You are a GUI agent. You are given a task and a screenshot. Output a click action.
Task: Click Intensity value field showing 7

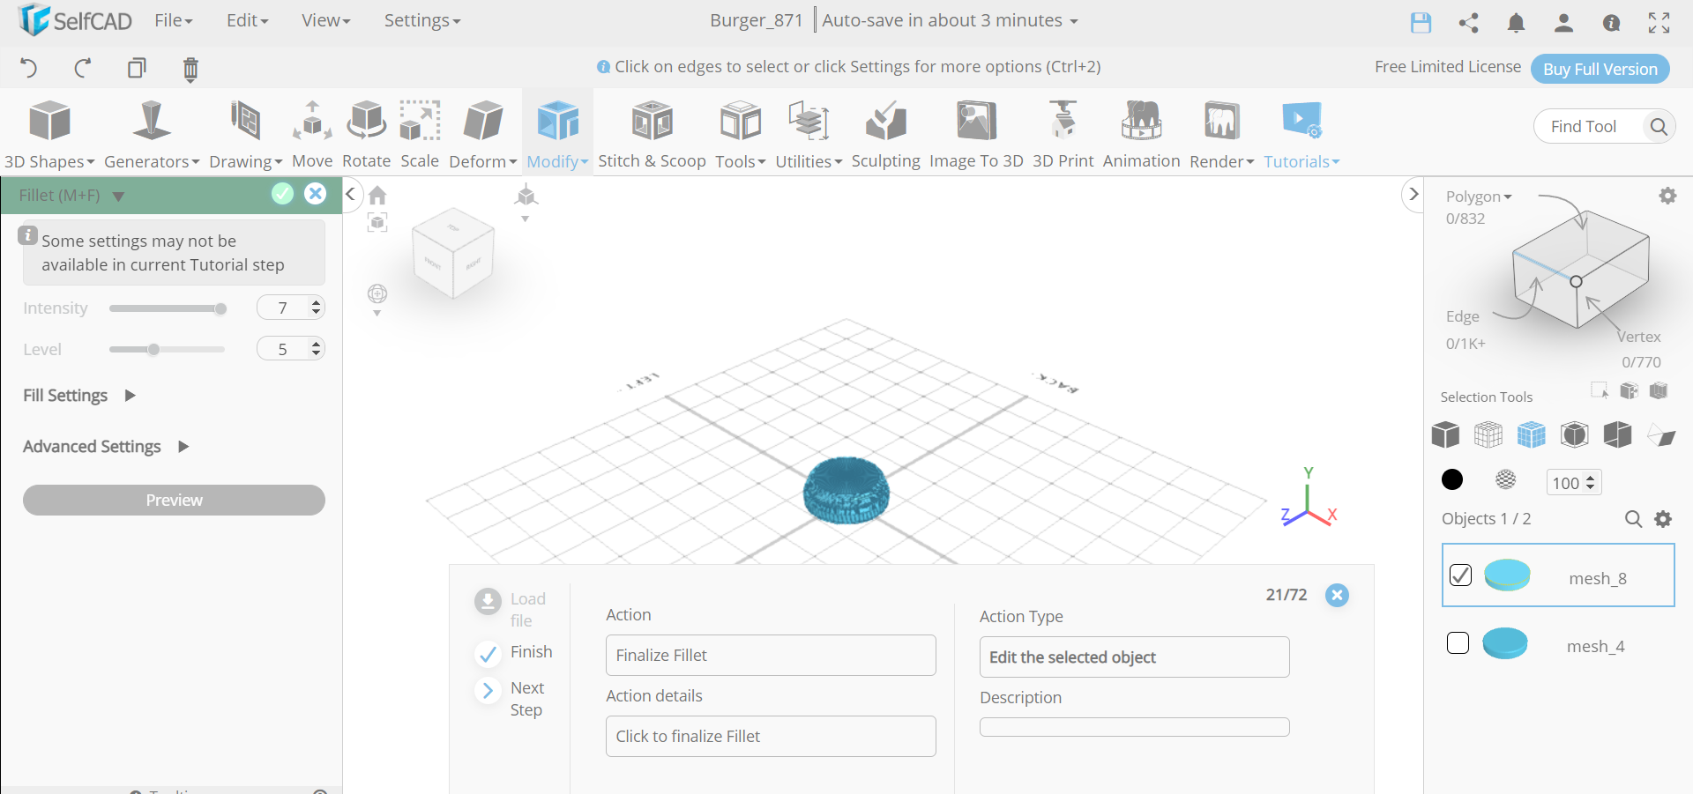290,308
